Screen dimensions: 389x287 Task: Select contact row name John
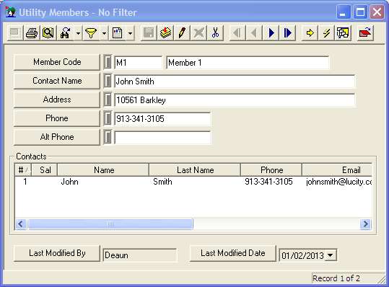click(70, 182)
